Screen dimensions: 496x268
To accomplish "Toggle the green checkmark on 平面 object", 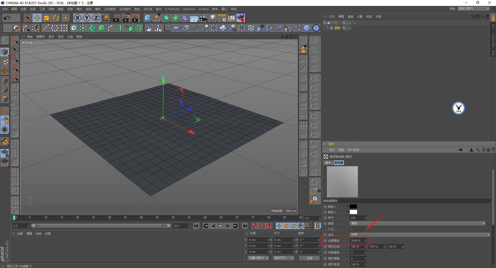I will (x=350, y=23).
